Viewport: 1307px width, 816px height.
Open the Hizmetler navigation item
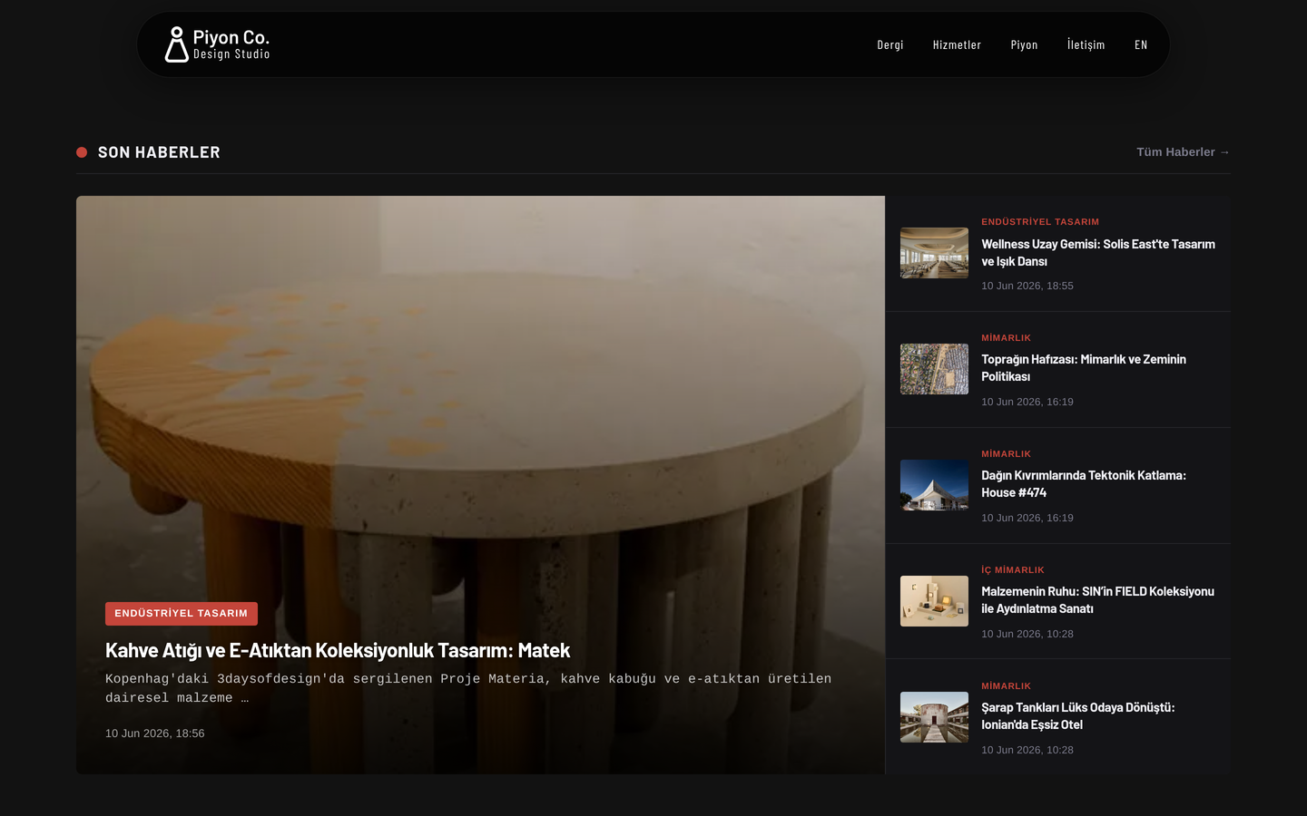(x=957, y=44)
